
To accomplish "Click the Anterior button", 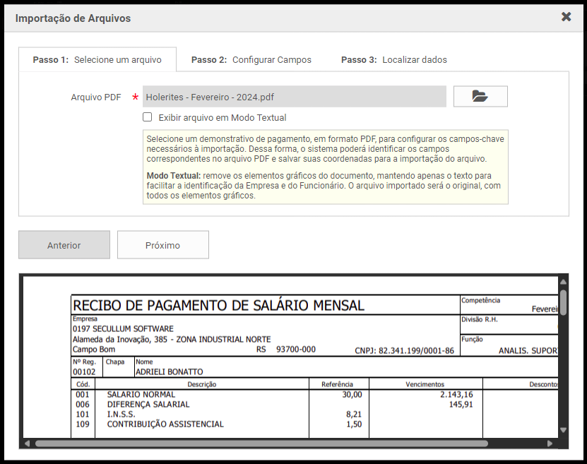I will [x=64, y=245].
